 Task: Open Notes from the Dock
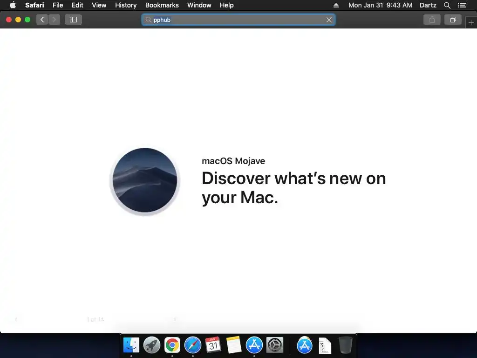[234, 345]
